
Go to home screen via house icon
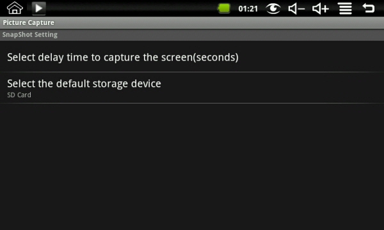point(15,8)
